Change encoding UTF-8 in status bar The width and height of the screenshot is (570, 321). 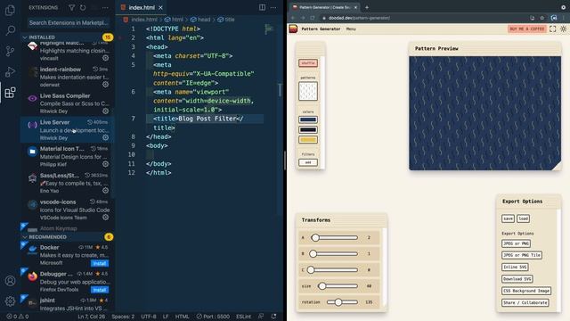click(x=149, y=317)
